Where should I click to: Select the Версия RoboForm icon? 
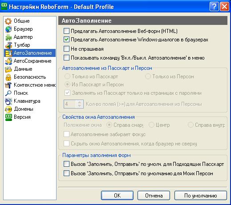pos(8,117)
